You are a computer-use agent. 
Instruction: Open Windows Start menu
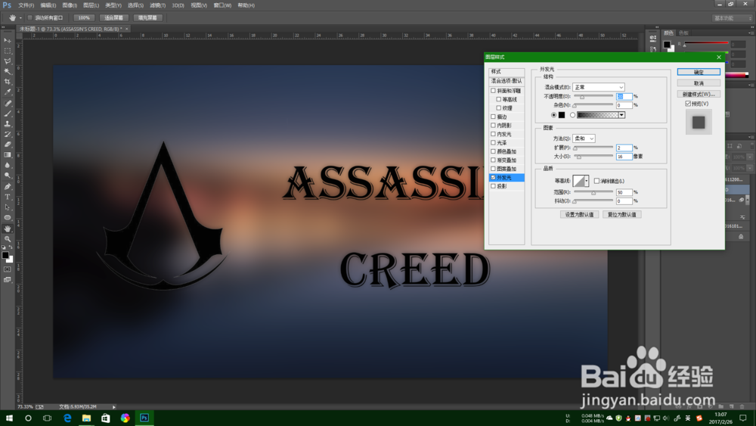[x=8, y=418]
